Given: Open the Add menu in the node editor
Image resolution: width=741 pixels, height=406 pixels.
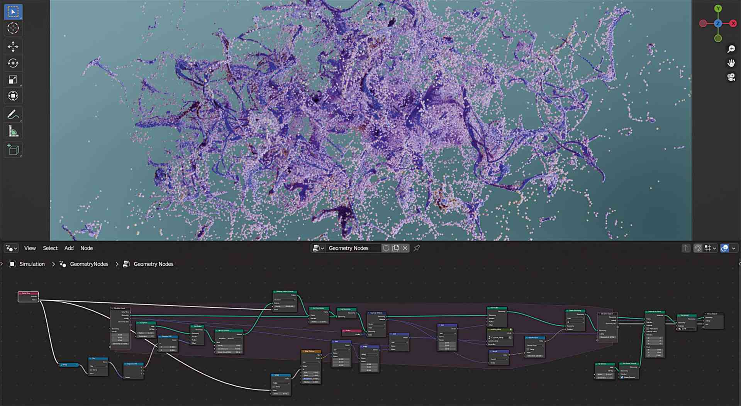Looking at the screenshot, I should [69, 248].
